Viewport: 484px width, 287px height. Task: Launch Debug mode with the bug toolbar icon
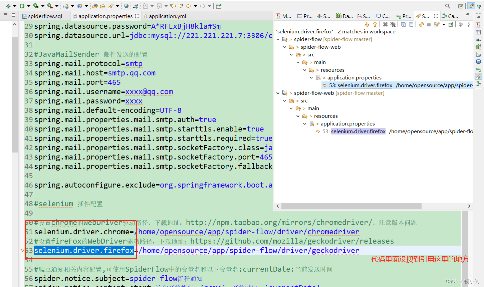point(8,6)
